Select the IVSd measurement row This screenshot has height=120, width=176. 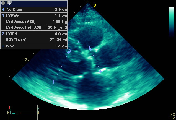pos(34,46)
